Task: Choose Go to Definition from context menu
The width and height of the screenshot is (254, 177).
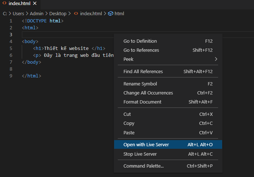Action: point(168,41)
